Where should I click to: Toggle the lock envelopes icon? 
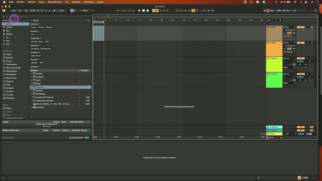[x=280, y=20]
